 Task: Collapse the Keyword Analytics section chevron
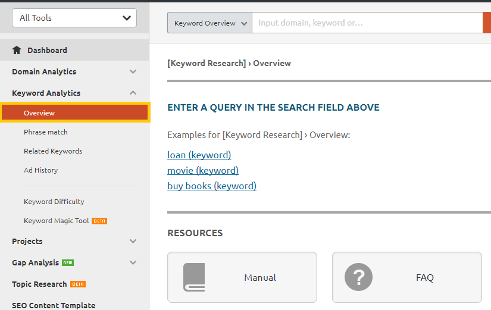click(133, 93)
